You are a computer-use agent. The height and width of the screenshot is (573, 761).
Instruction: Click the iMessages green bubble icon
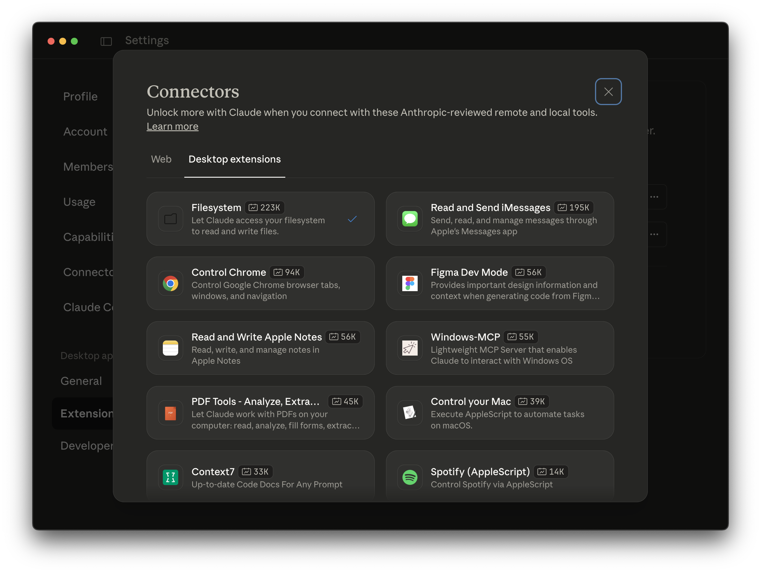[410, 219]
